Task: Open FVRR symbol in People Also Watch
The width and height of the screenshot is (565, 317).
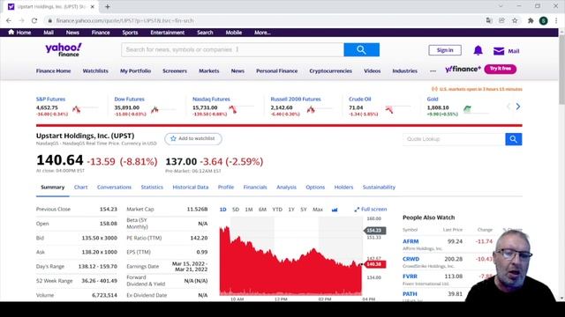Action: point(410,276)
